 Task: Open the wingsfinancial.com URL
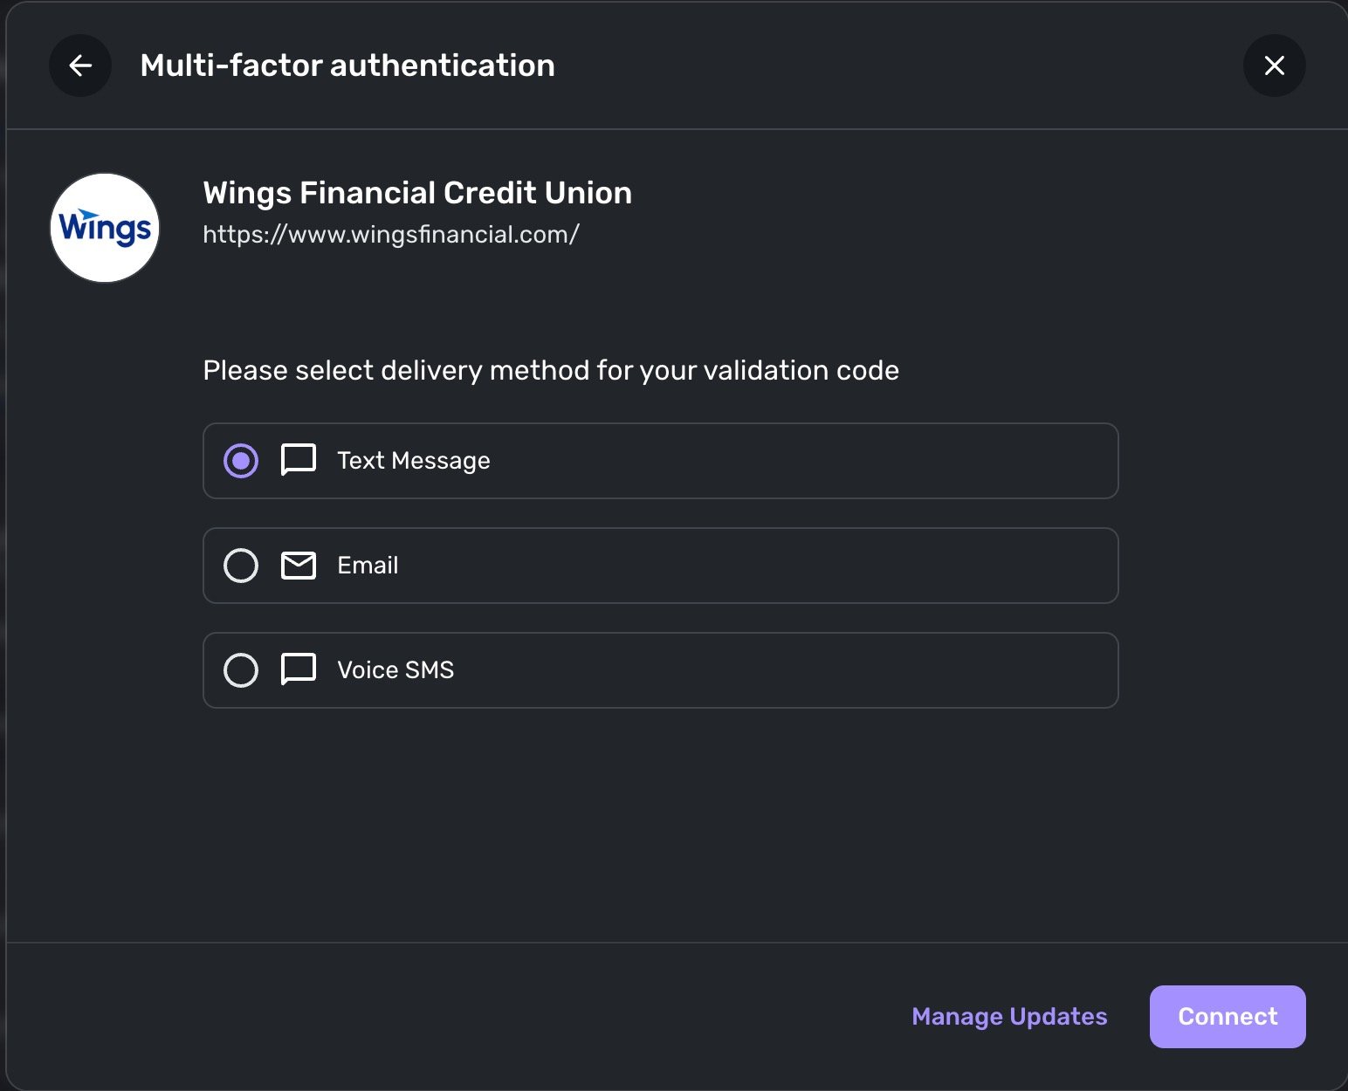[390, 234]
